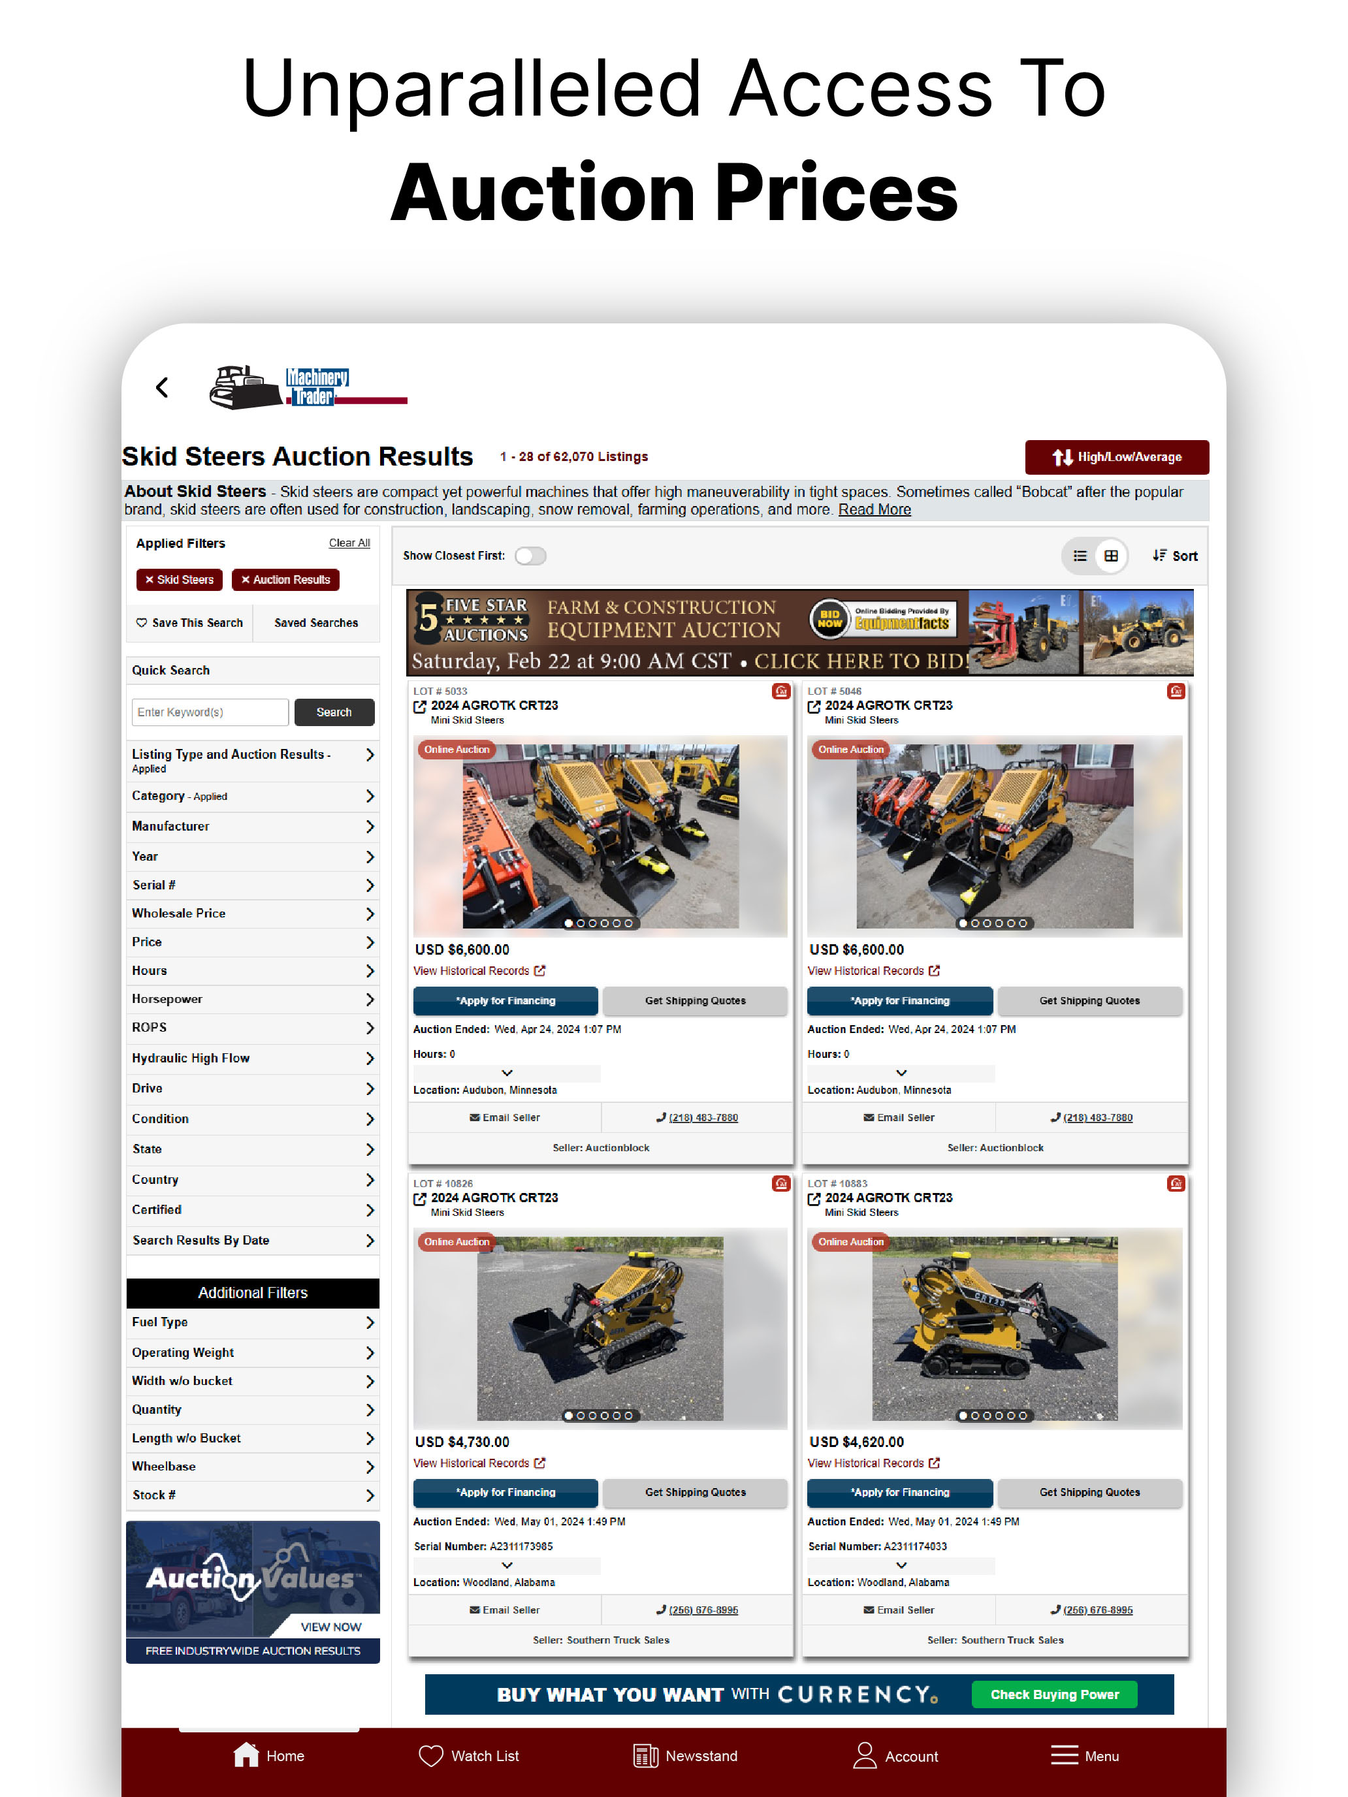Toggle Show Closest First switch
The image size is (1348, 1797).
point(530,556)
